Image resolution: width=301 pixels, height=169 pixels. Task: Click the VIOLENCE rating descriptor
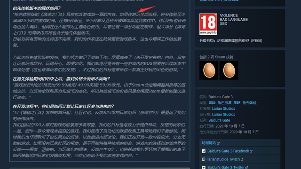click(229, 15)
